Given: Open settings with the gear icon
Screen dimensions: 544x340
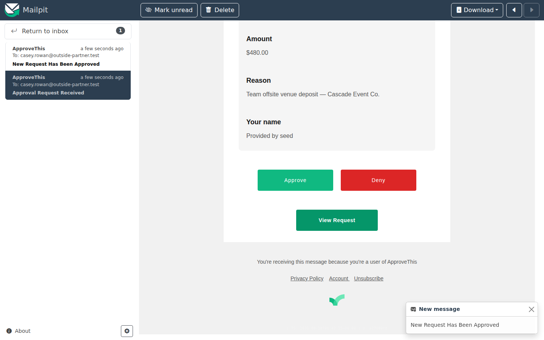Looking at the screenshot, I should (x=127, y=331).
